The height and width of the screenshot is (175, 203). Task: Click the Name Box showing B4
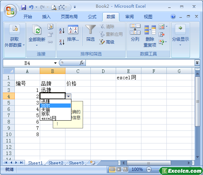[x=28, y=63]
